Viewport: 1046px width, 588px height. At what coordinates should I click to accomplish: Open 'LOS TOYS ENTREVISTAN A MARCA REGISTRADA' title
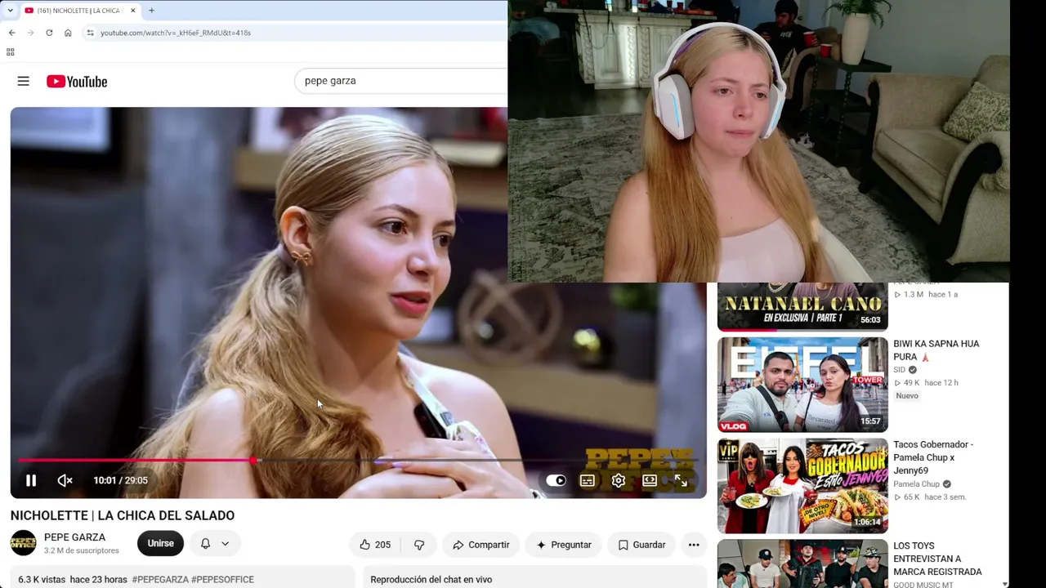coord(937,559)
